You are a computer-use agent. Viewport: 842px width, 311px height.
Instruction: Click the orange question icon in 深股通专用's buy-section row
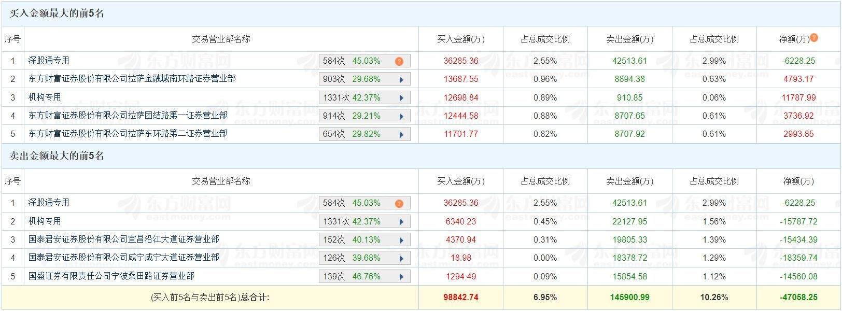pos(399,61)
